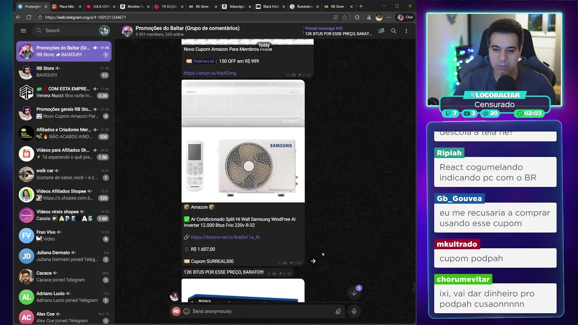Open the browser profile avatar

click(x=379, y=17)
